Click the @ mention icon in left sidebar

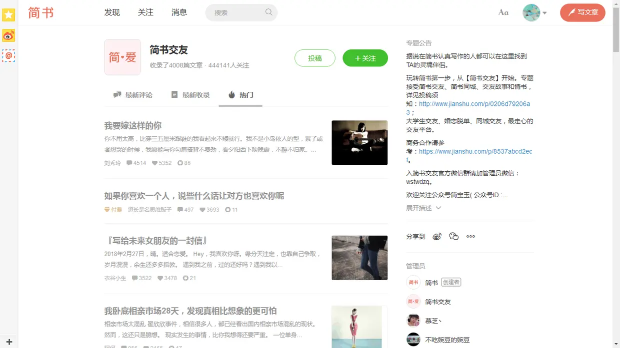point(8,56)
